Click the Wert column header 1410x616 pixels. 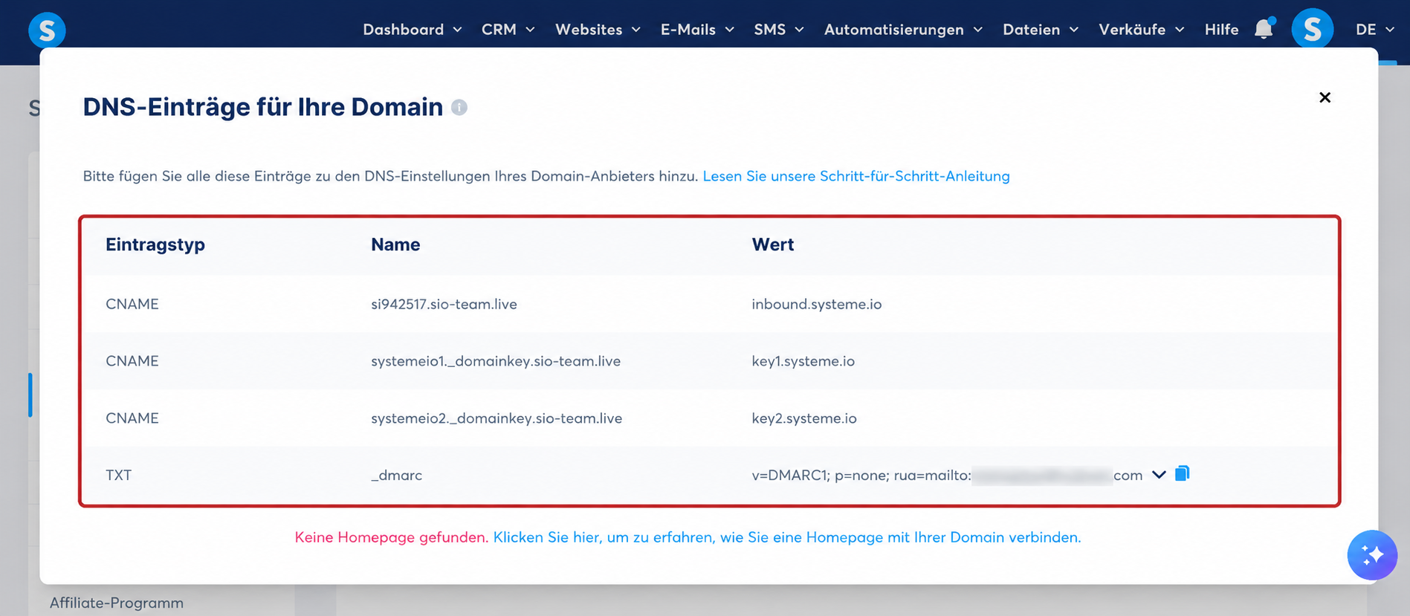[x=773, y=244]
